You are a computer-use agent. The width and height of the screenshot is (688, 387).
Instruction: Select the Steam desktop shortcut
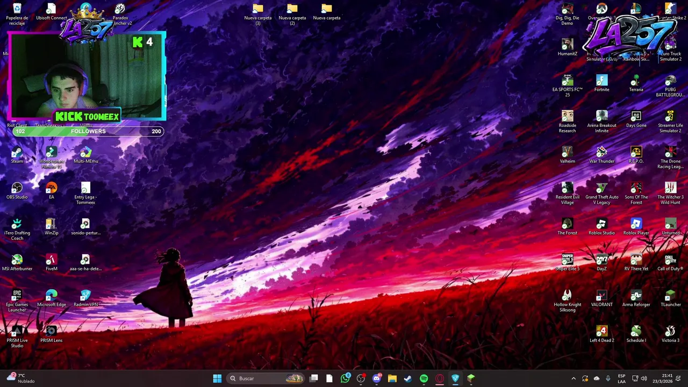click(x=17, y=155)
